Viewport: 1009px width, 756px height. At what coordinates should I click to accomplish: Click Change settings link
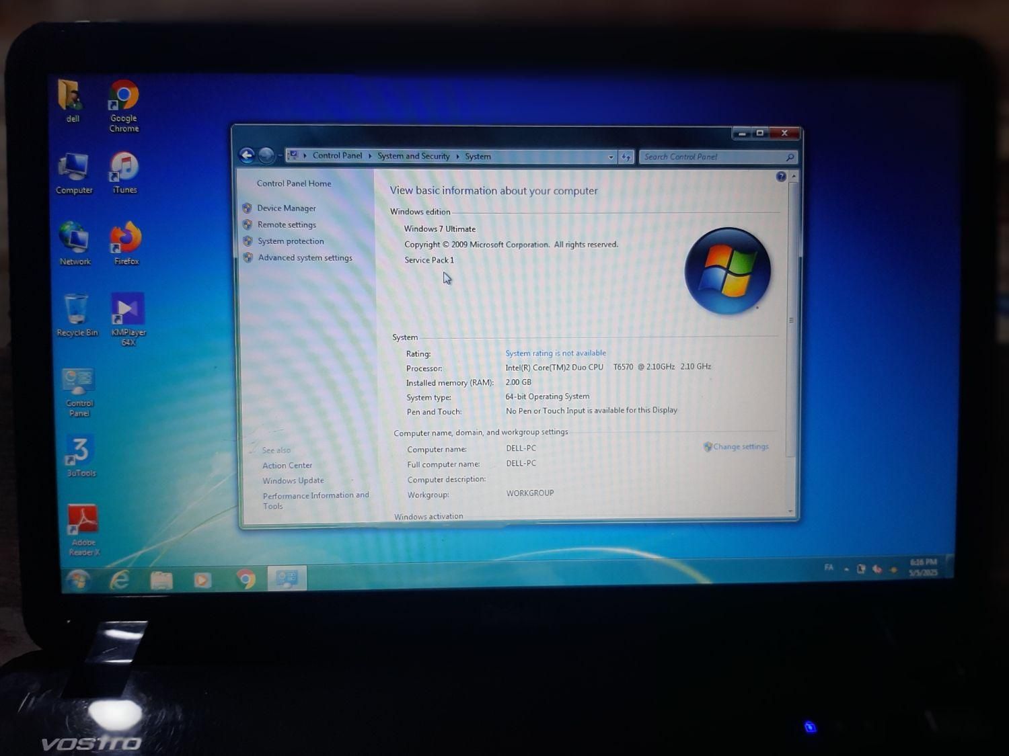pos(740,446)
